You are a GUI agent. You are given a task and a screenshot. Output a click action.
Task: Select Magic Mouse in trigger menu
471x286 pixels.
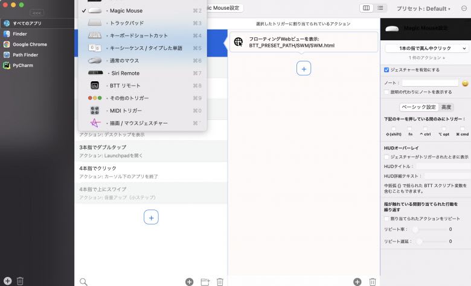point(143,11)
